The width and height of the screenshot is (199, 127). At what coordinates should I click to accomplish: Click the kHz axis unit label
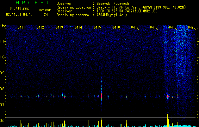click(x=3, y=26)
